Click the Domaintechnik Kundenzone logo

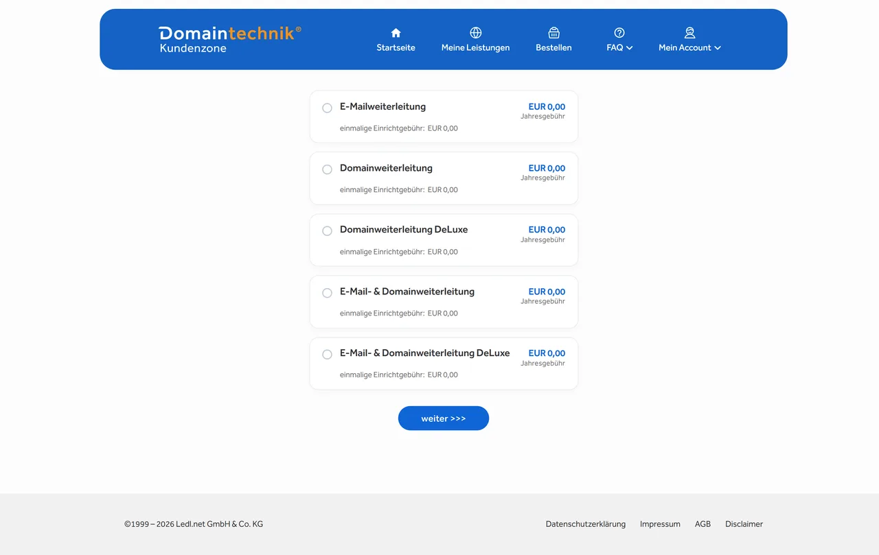pos(230,39)
